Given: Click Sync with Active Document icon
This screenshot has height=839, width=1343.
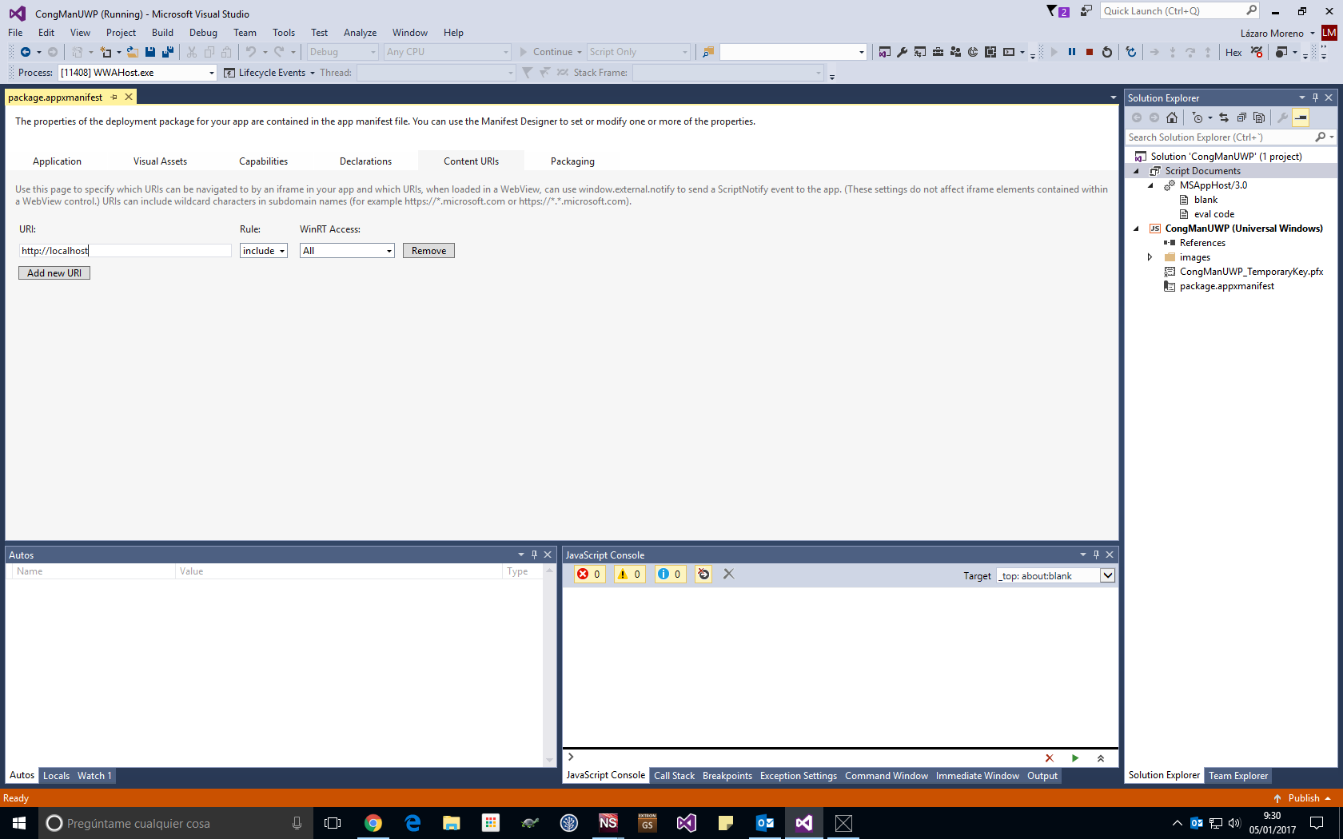Looking at the screenshot, I should click(1224, 117).
